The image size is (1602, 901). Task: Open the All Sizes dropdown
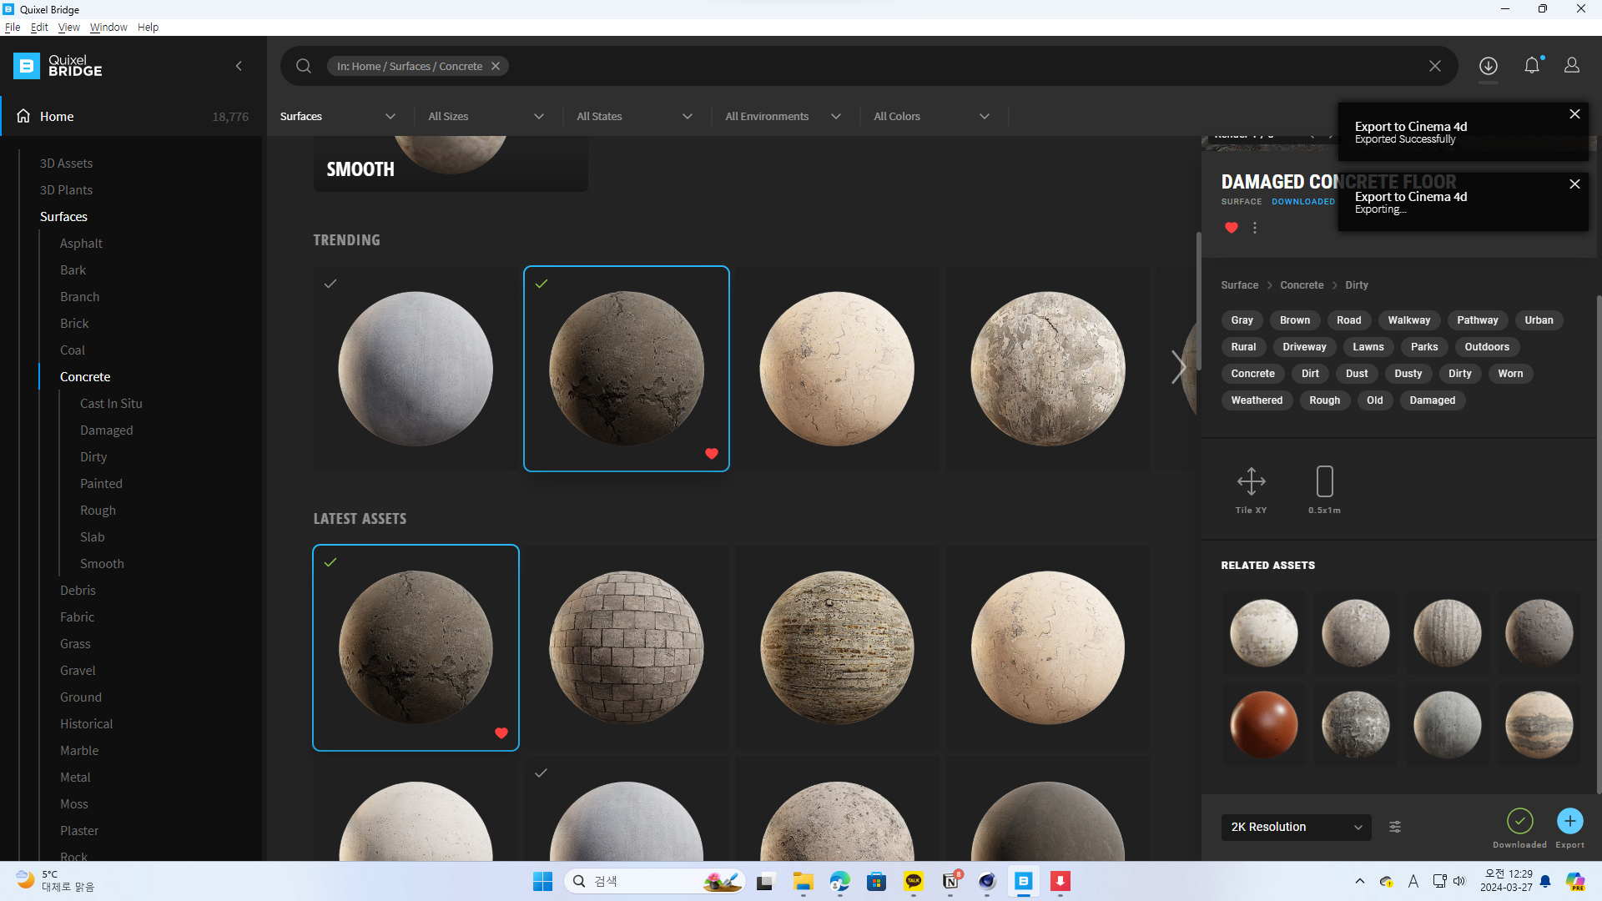pyautogui.click(x=486, y=117)
